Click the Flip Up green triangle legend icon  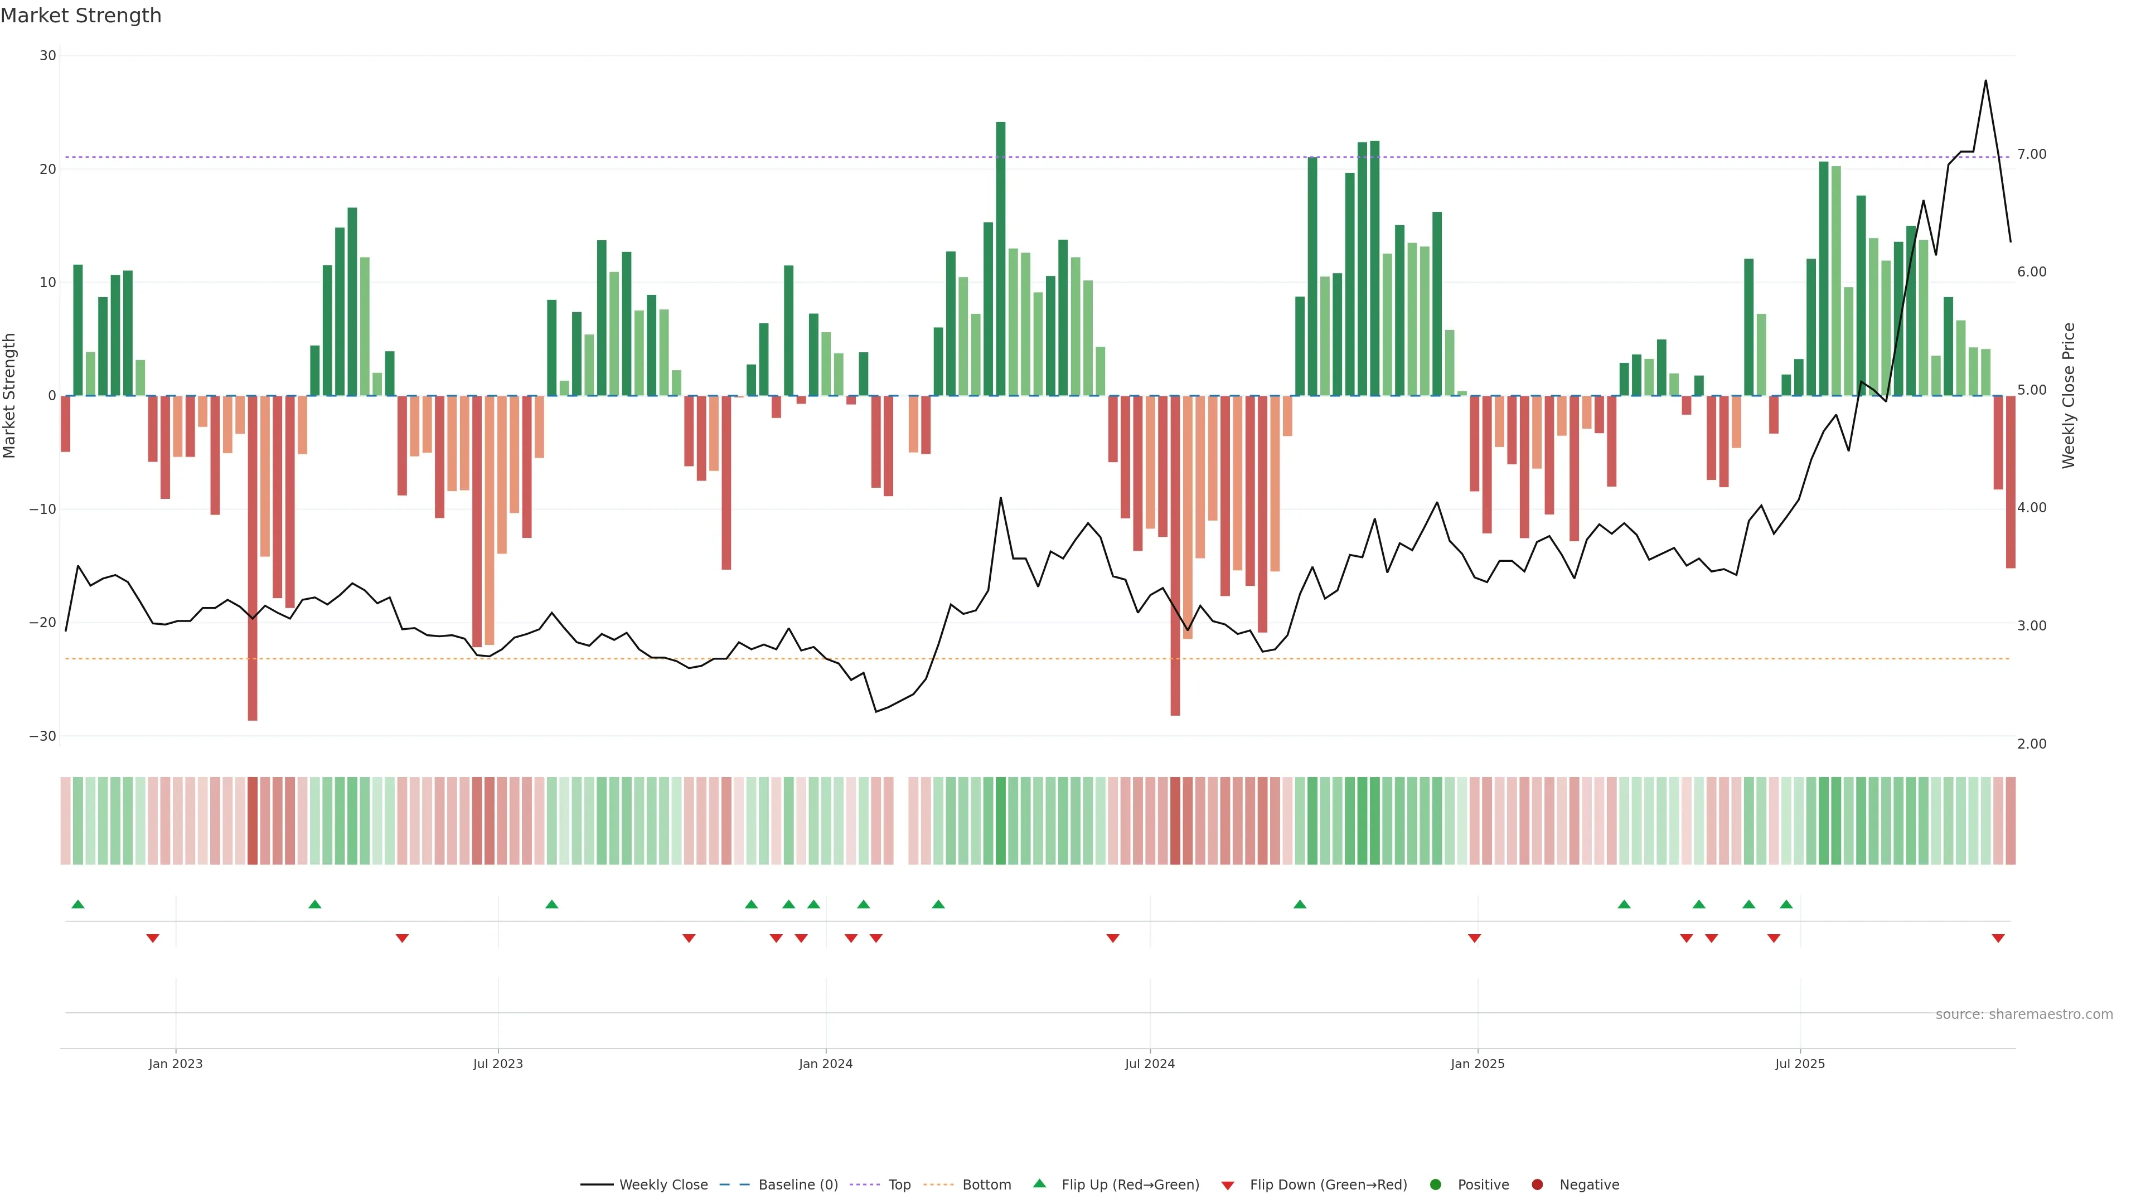[x=1039, y=1184]
